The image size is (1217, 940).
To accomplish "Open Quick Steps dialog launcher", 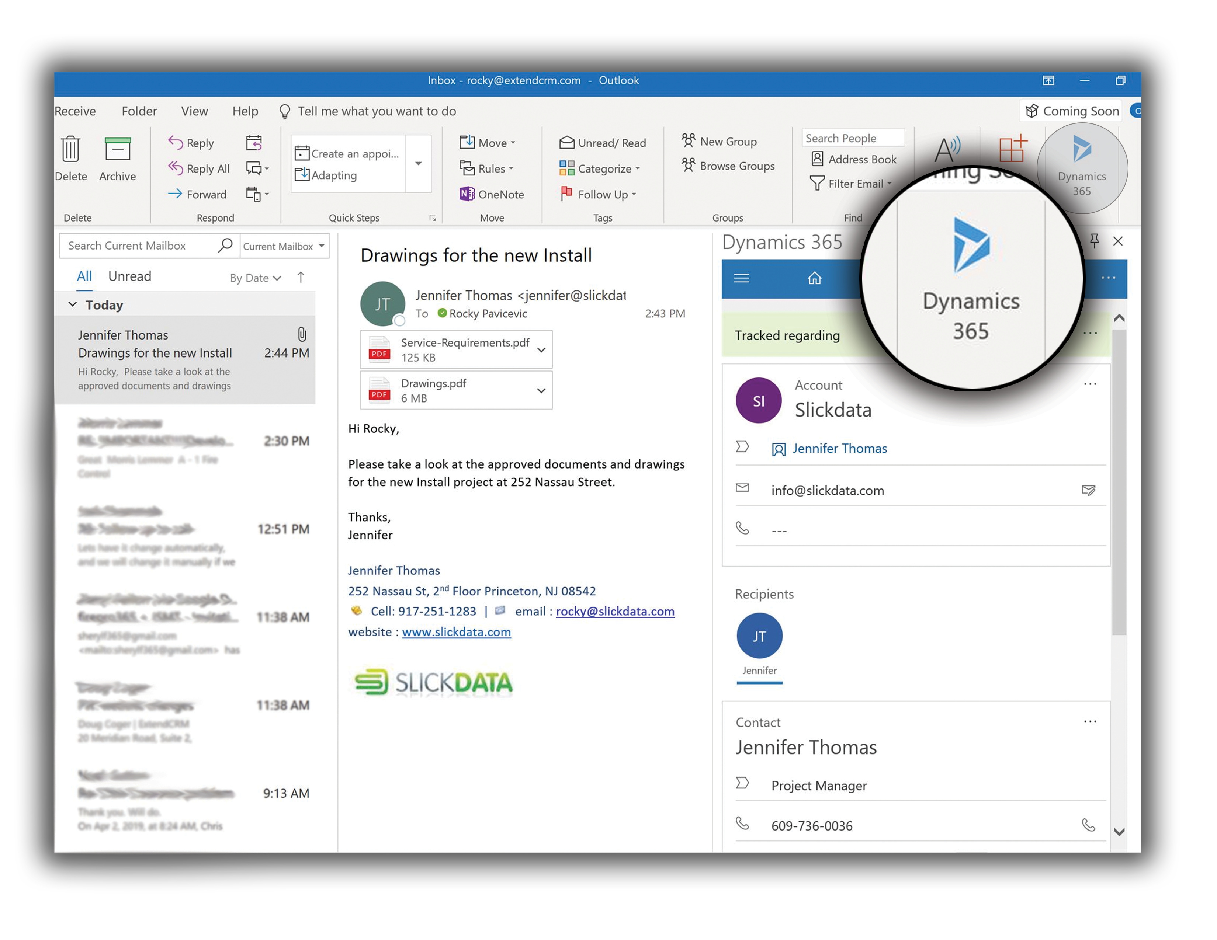I will 433,218.
